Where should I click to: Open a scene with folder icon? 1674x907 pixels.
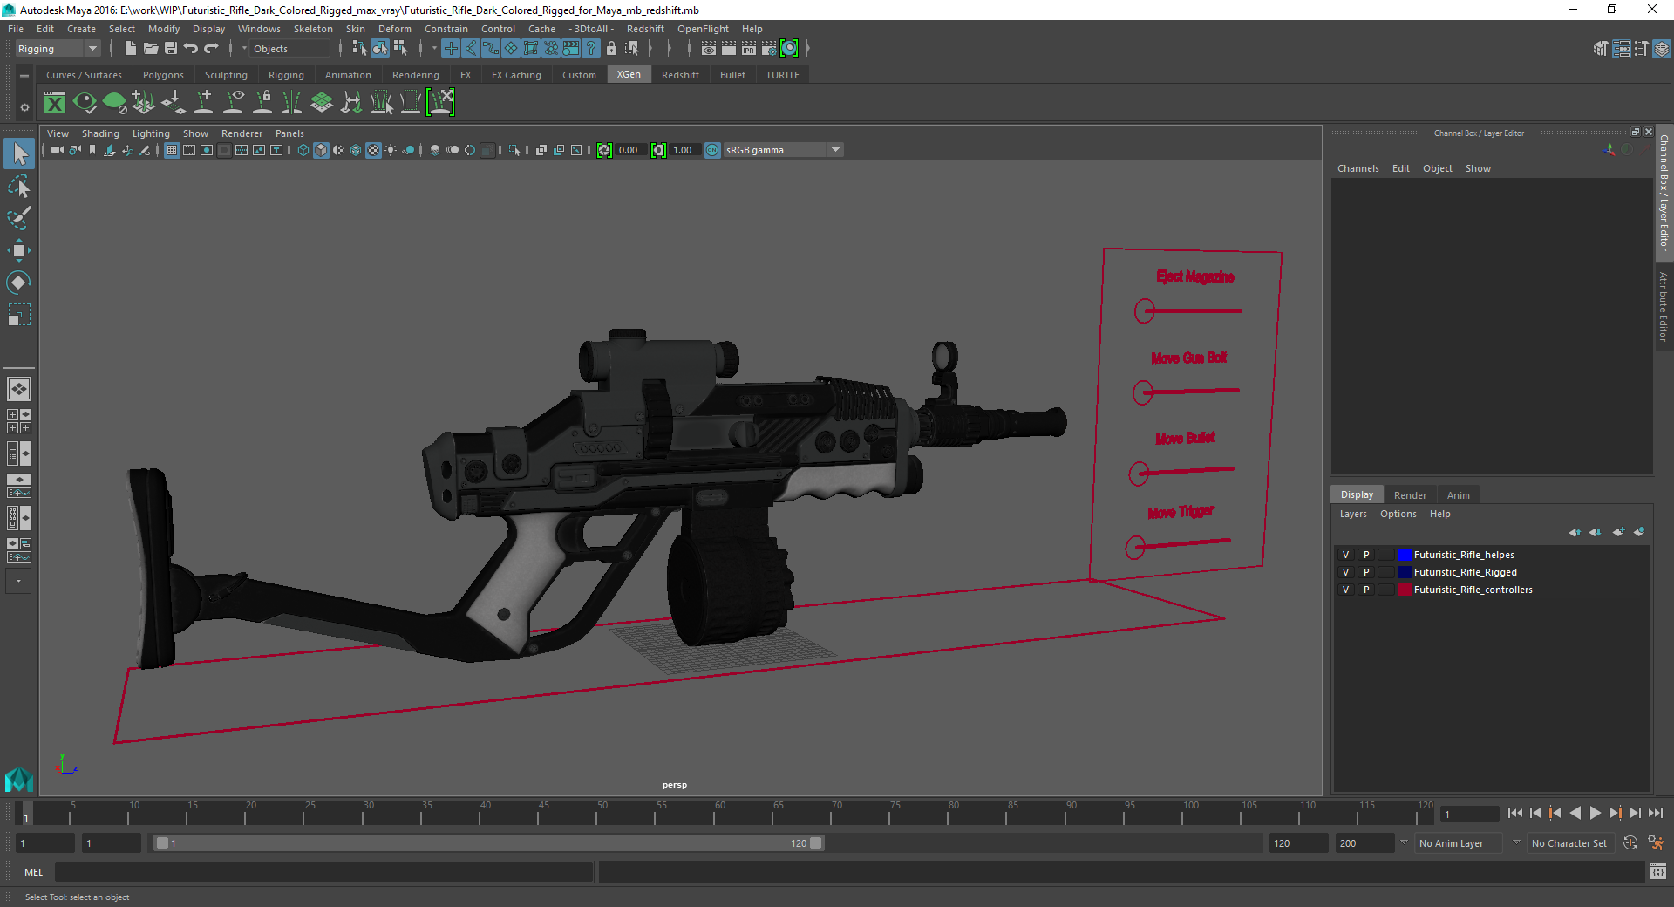pos(151,49)
